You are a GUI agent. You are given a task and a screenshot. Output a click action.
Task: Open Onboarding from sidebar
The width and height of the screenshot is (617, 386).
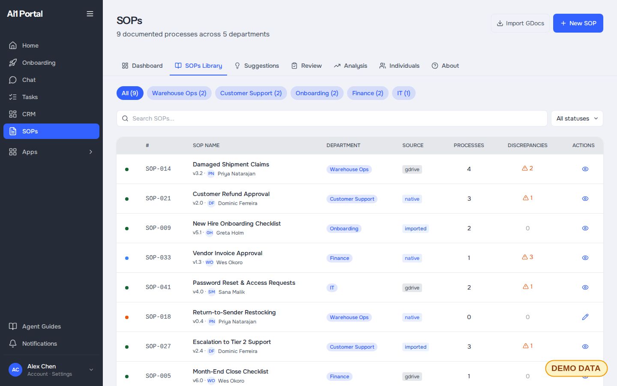pyautogui.click(x=51, y=63)
